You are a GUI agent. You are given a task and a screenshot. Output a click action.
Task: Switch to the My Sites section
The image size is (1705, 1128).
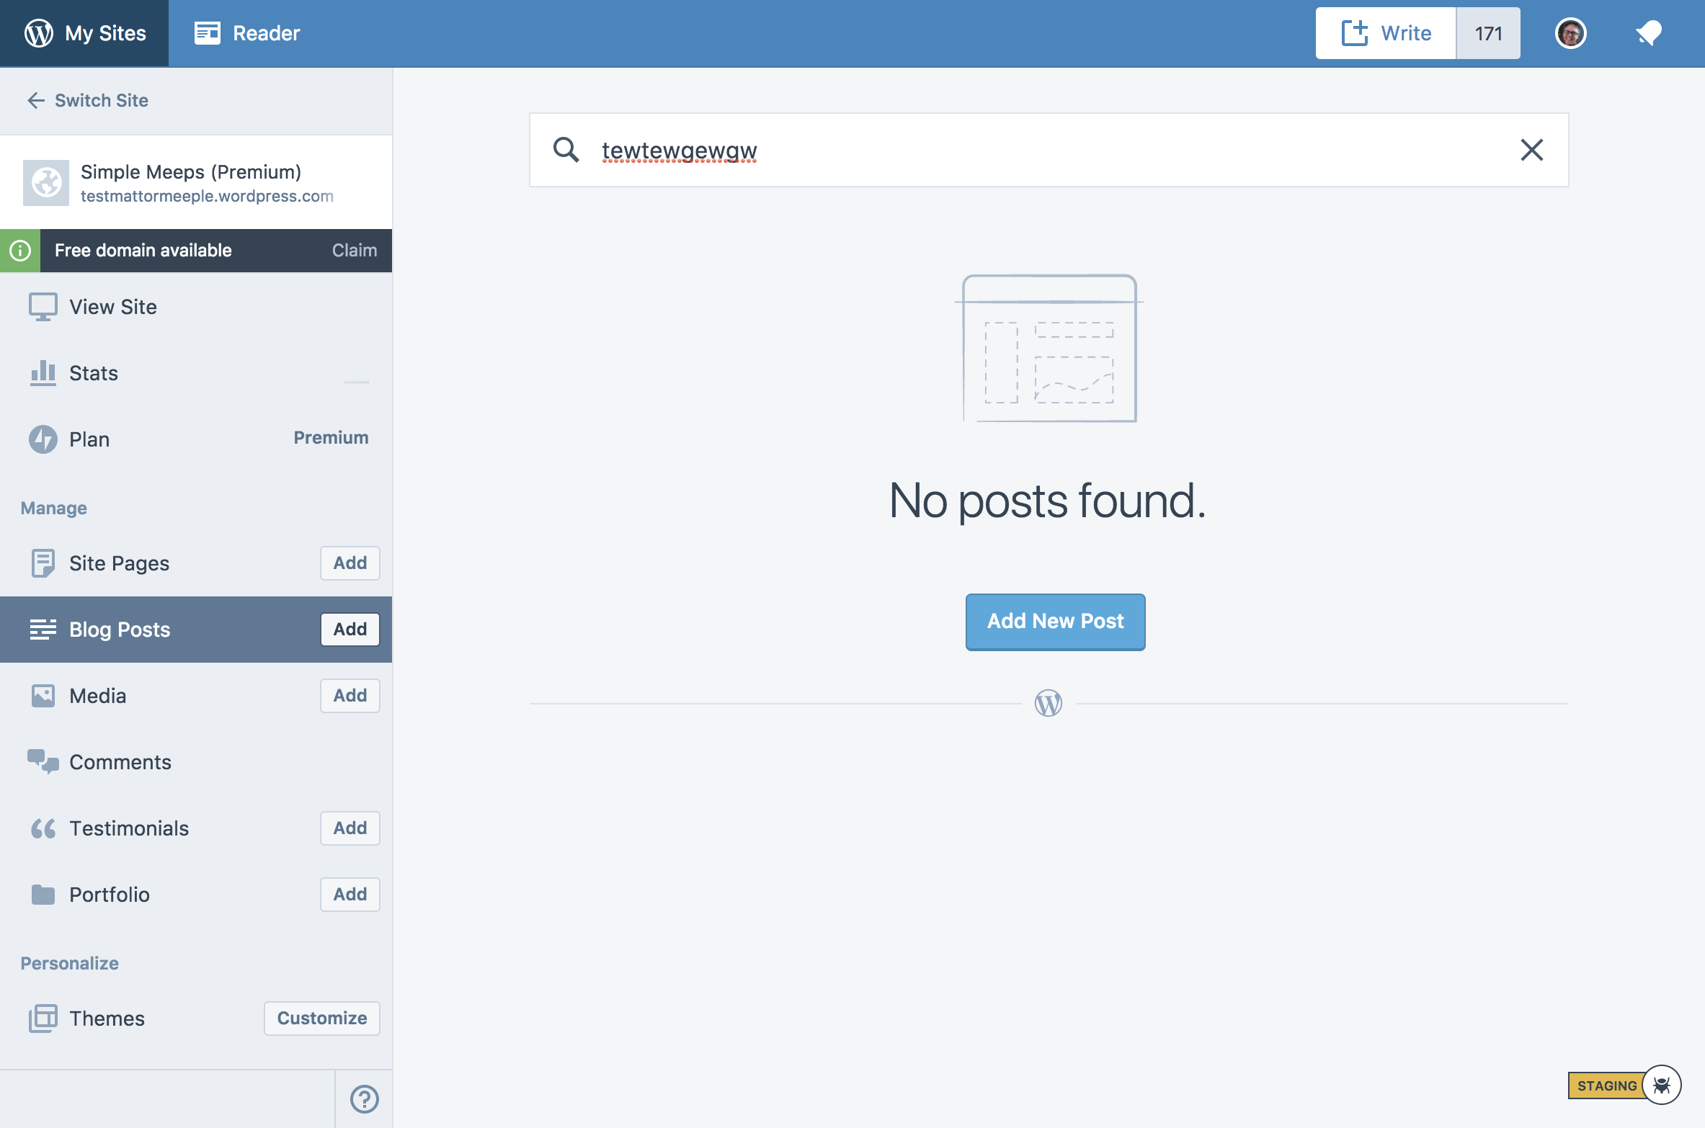pos(84,32)
